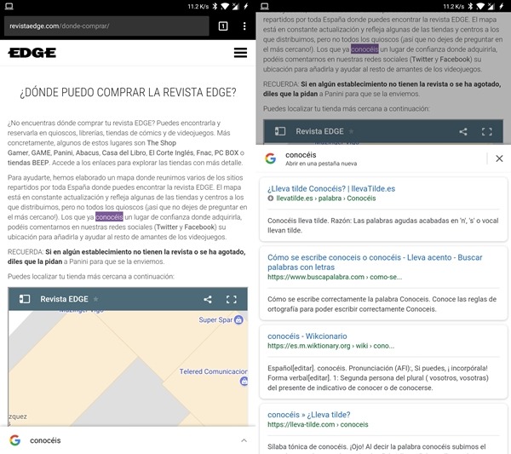Tap the highlighted word conocéis in left article
The image size is (511, 454).
point(109,216)
